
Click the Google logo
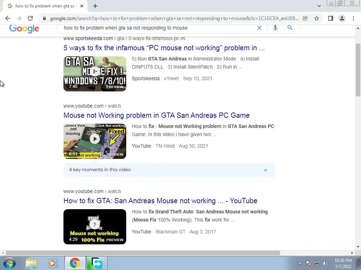(x=24, y=29)
